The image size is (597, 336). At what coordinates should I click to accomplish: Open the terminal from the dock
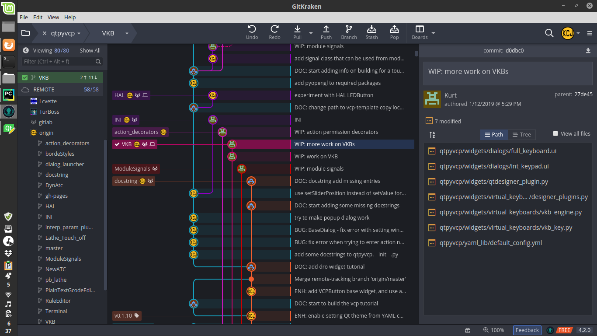coord(9,62)
